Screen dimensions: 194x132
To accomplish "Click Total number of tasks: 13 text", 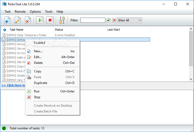I will (x=27, y=128).
